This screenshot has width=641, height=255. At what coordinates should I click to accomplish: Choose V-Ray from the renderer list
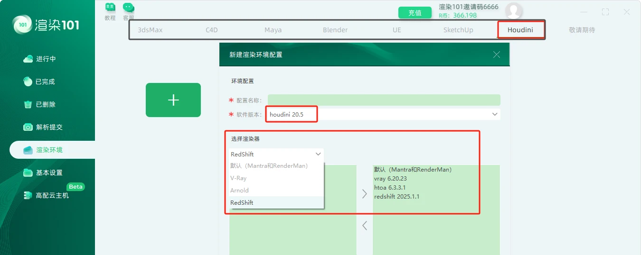point(276,178)
